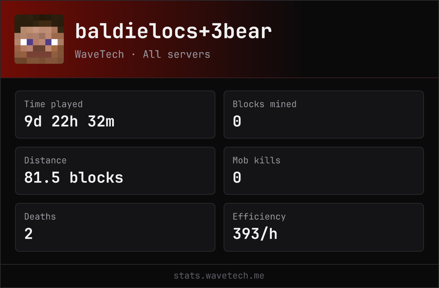Click the Efficiency label text

pyautogui.click(x=259, y=217)
